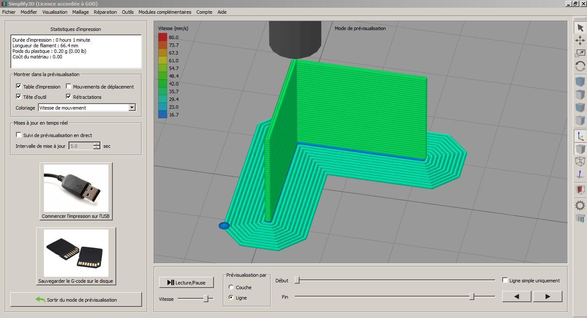Switch to wireframe rendering view

click(x=580, y=162)
